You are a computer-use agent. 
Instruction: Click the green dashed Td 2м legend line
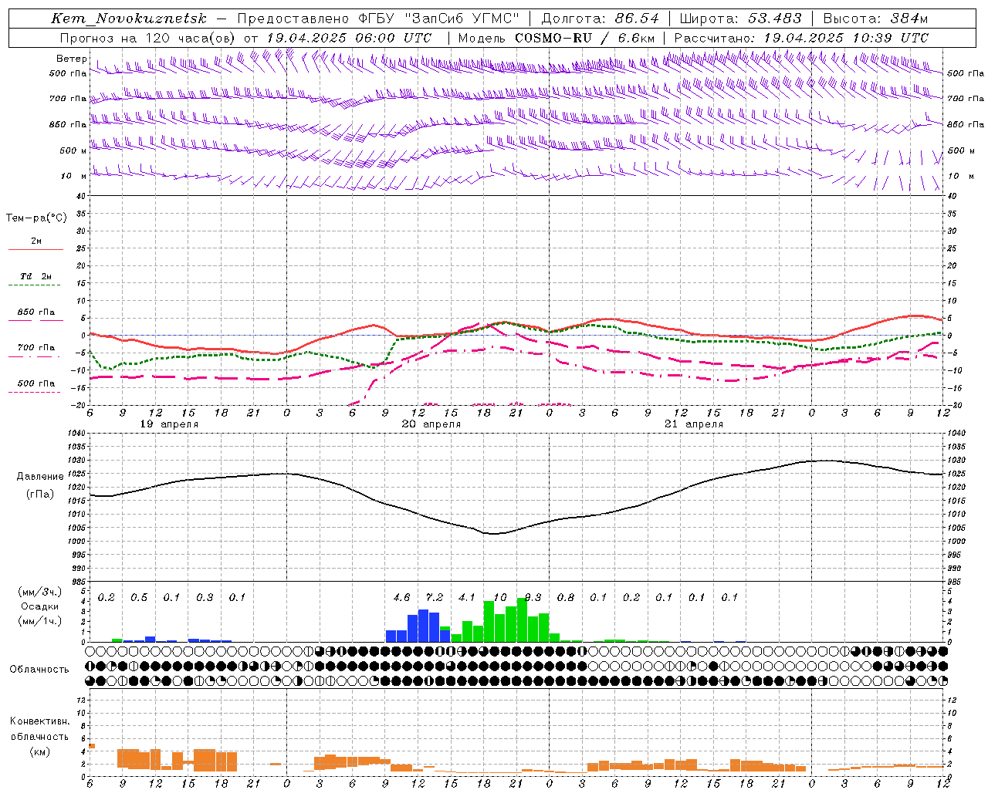(x=35, y=285)
